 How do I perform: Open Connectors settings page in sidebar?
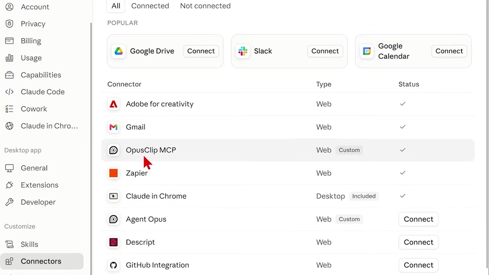[x=42, y=261]
